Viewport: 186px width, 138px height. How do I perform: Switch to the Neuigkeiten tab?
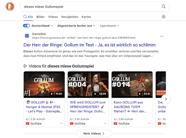[70, 17]
